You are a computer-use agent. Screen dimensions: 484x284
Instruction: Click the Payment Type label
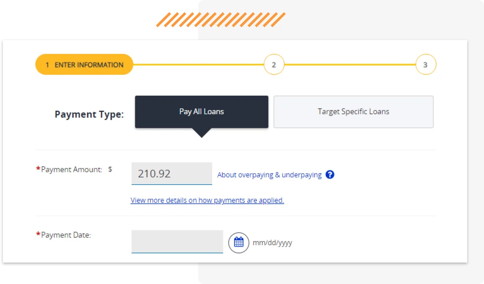[89, 114]
